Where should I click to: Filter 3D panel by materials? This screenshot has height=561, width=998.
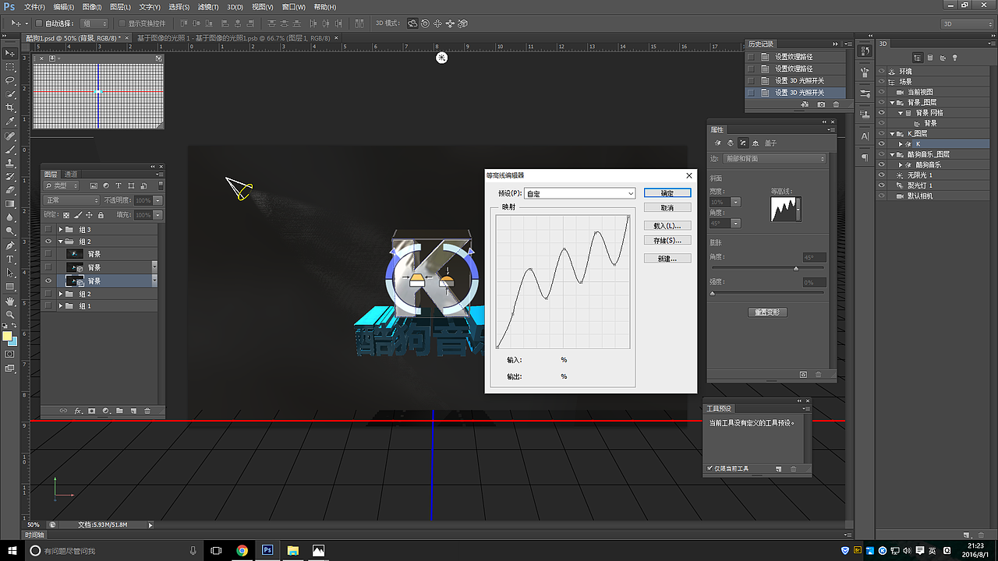tap(942, 58)
